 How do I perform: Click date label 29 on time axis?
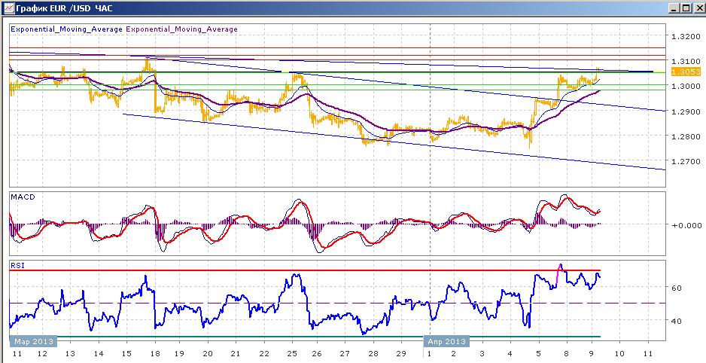pos(401,354)
